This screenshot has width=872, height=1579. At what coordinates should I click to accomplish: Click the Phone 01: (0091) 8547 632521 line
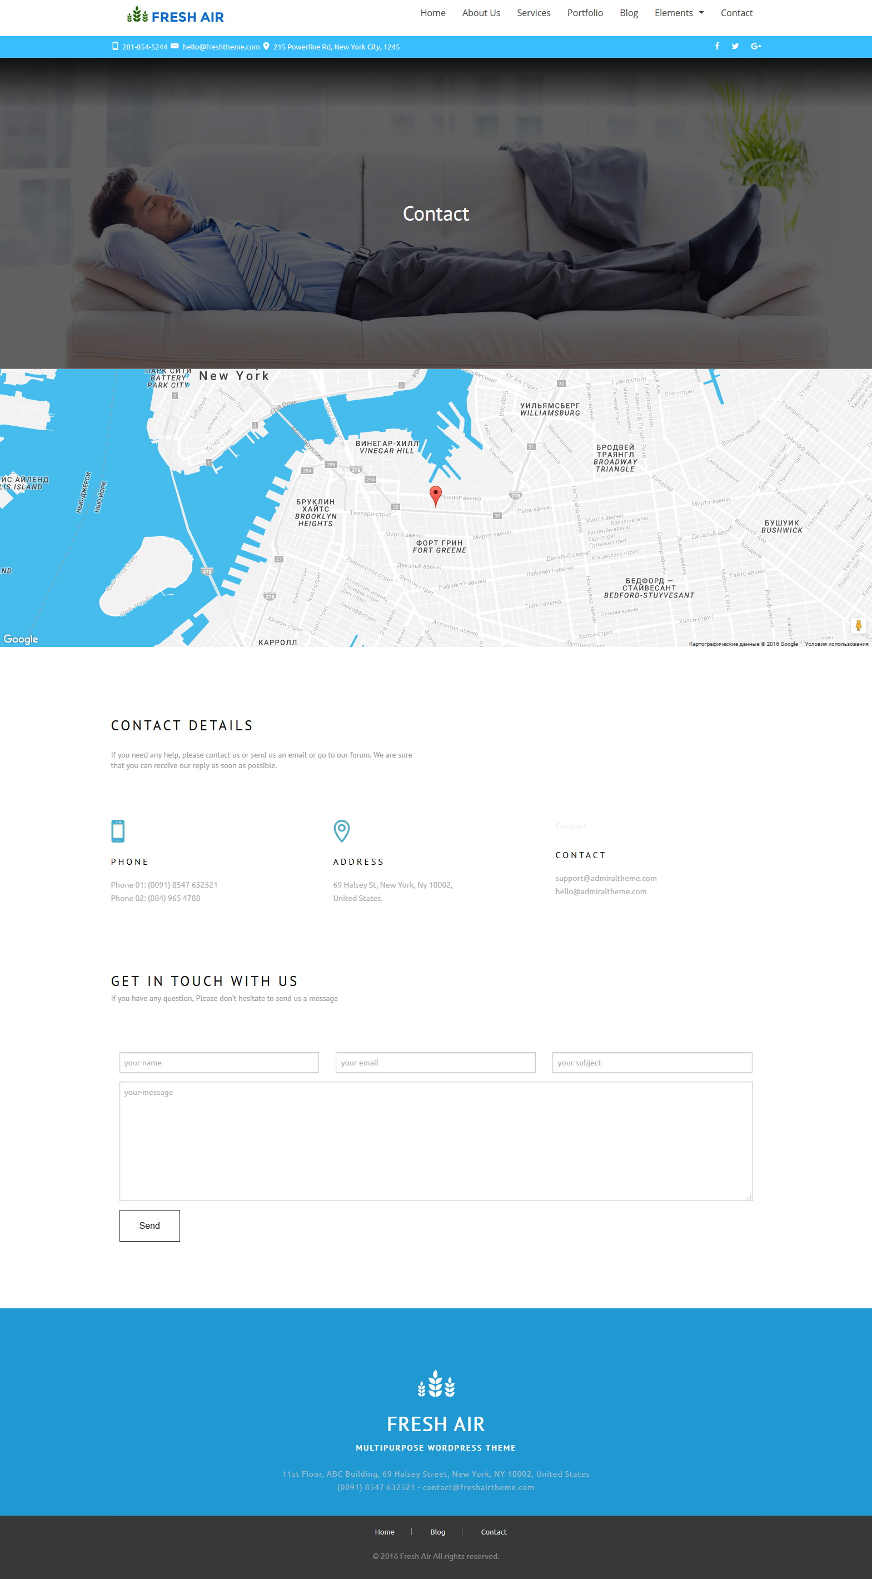point(164,884)
